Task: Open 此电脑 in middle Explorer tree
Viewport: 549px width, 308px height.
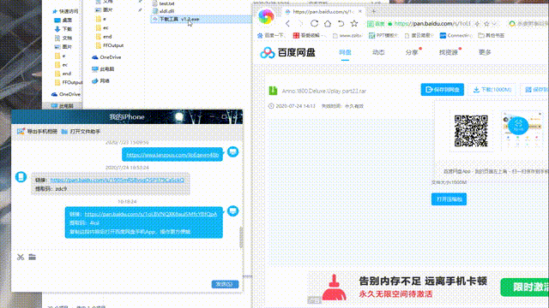Action: click(x=103, y=69)
